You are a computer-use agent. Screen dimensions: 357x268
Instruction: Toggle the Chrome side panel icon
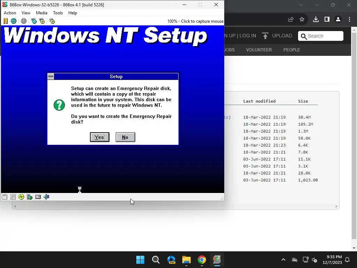[327, 20]
